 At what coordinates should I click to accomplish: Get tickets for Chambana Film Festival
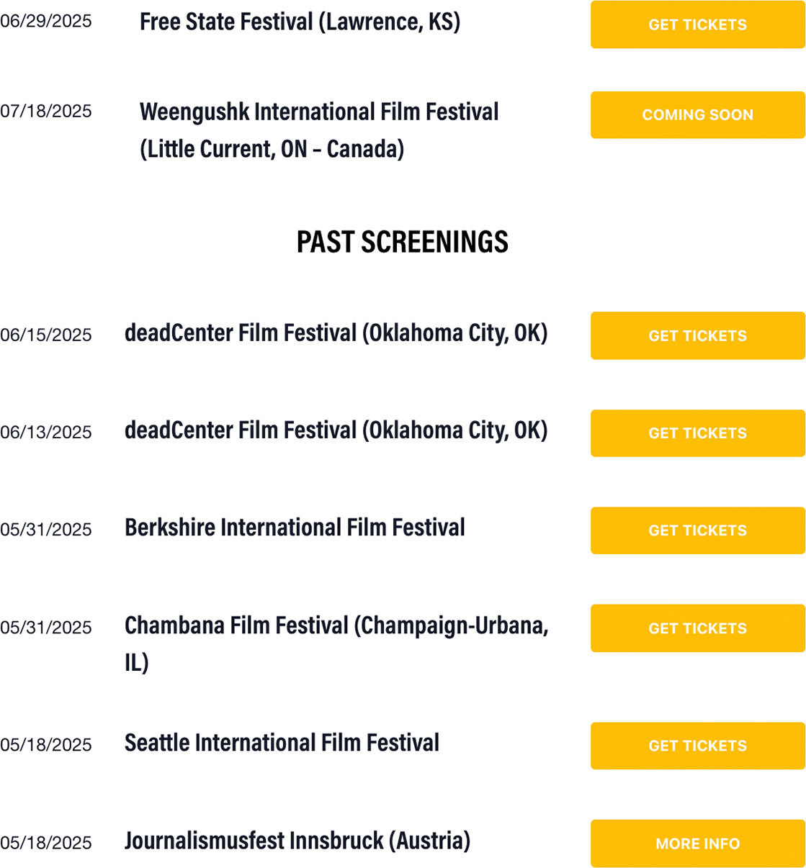(x=697, y=628)
